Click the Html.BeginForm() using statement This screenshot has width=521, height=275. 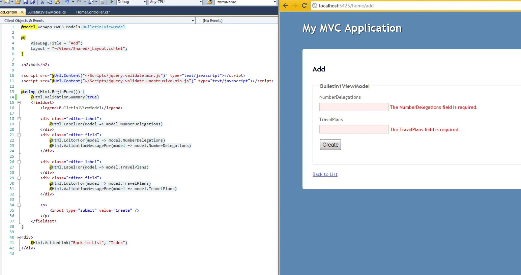point(53,92)
